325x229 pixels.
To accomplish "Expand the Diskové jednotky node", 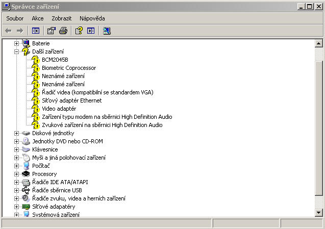I will (16, 133).
